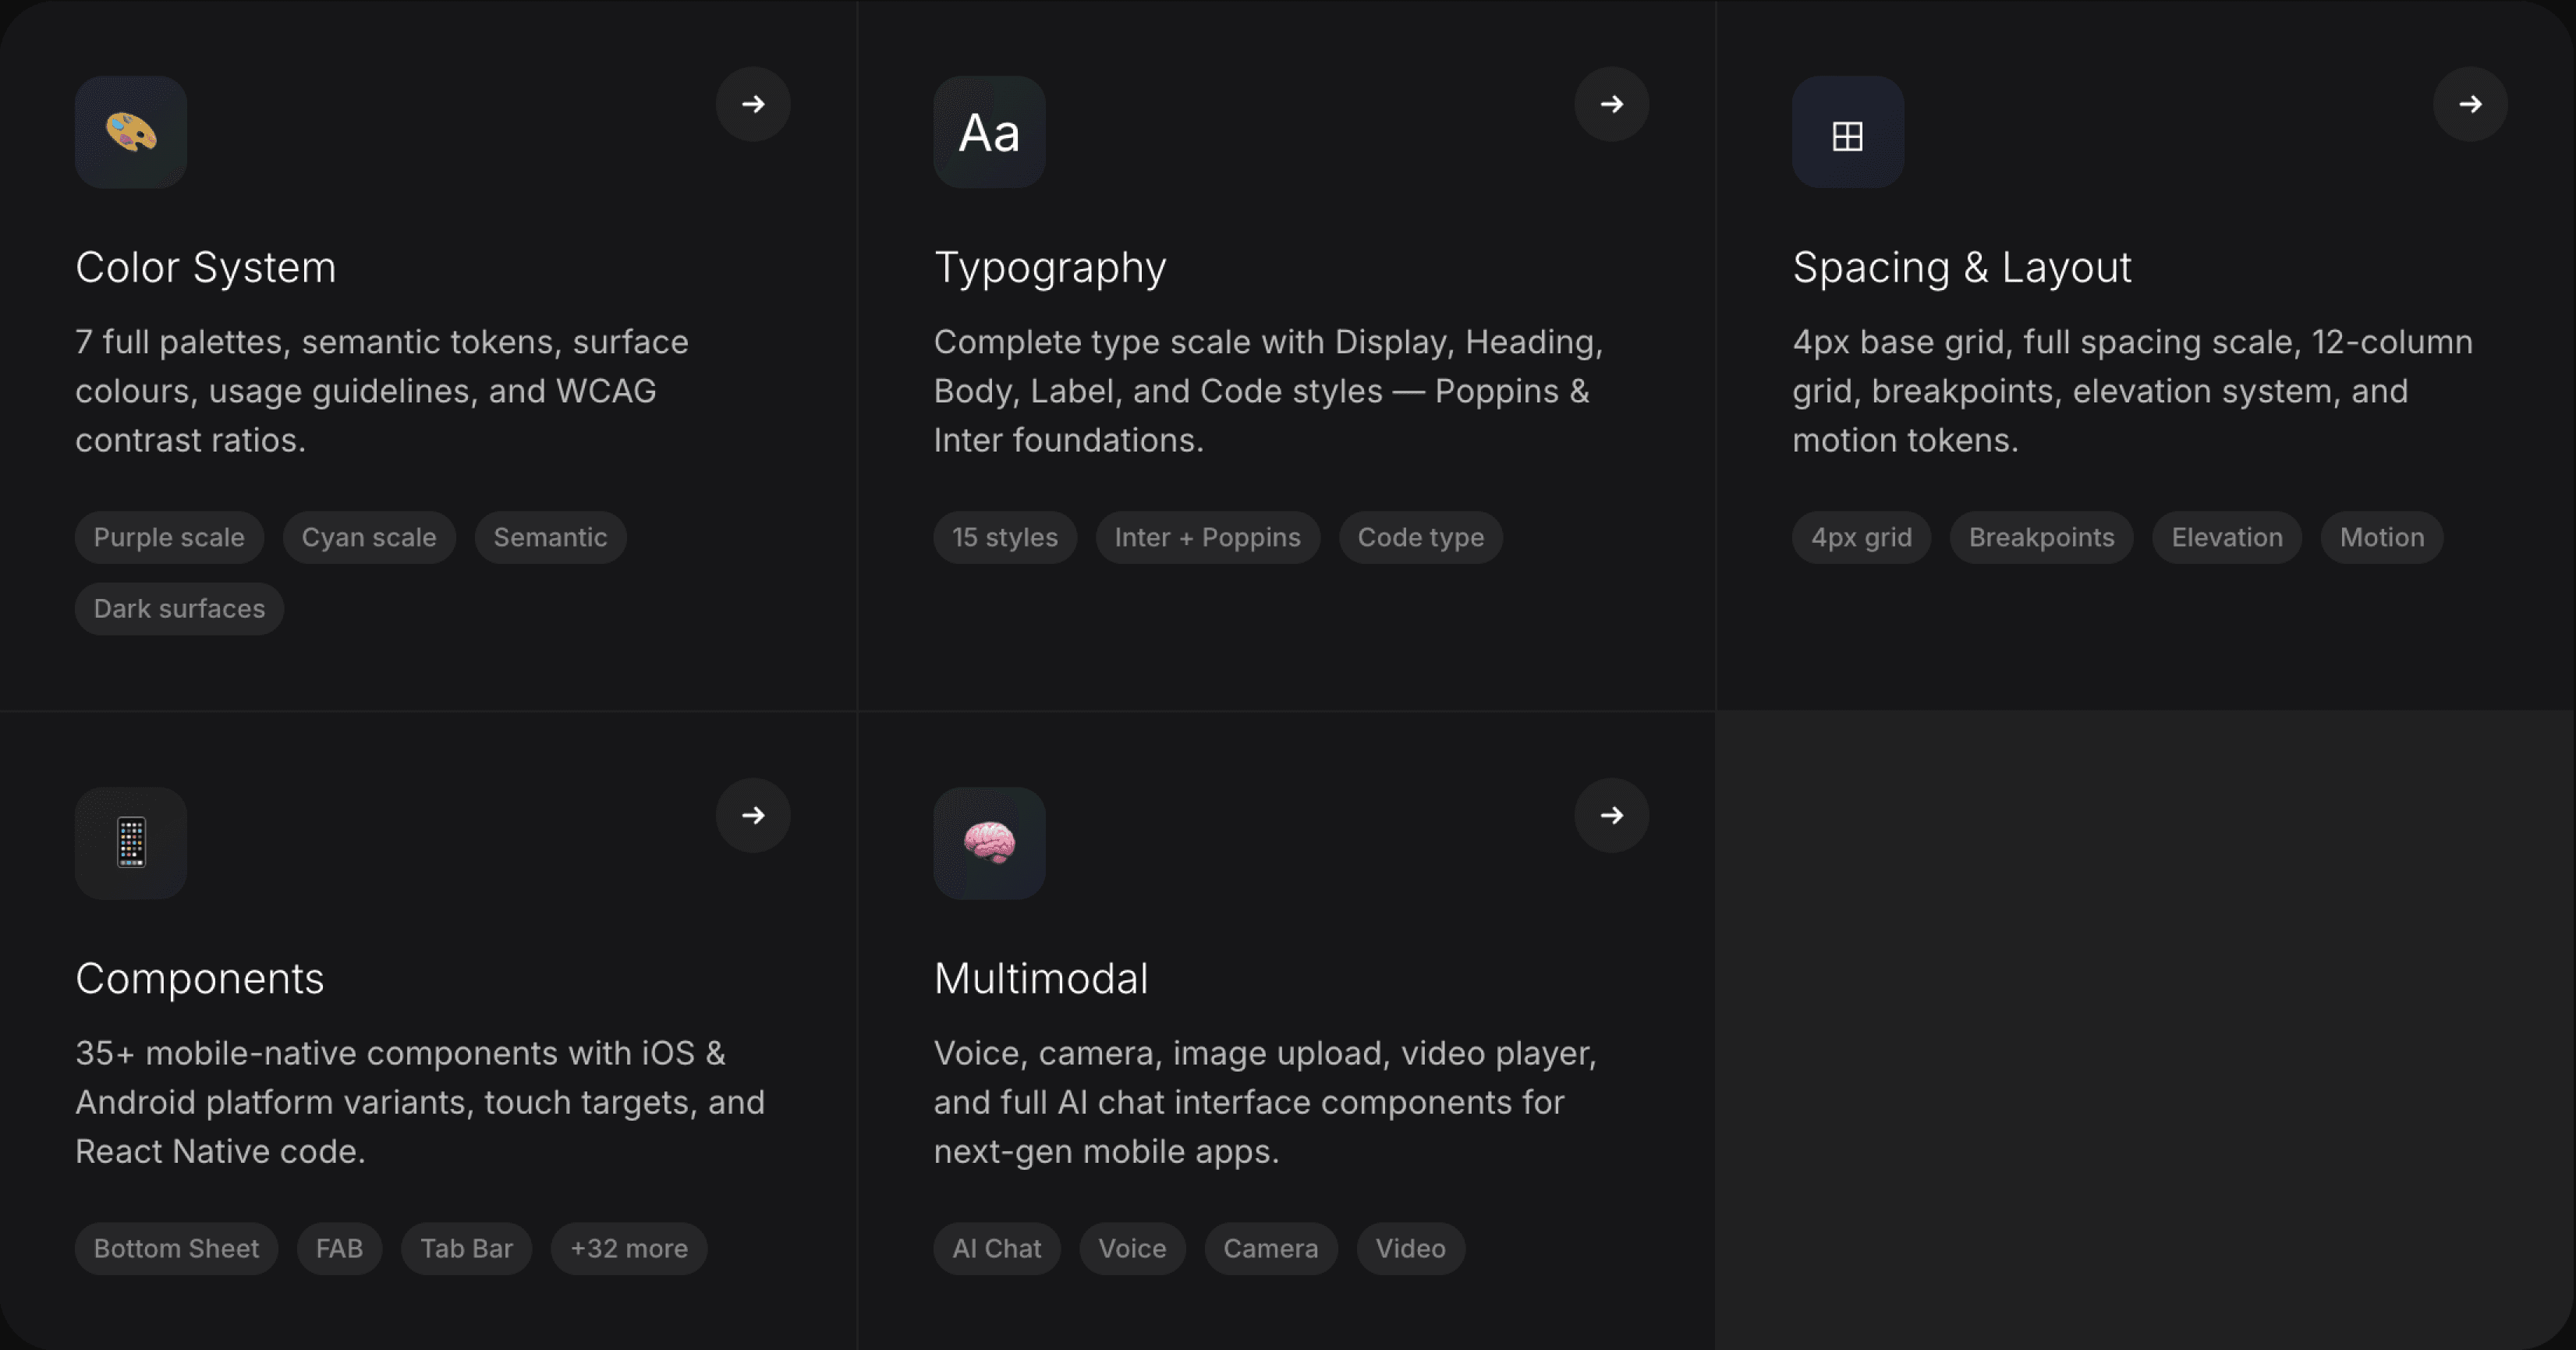Select the Cyan scale tag
The width and height of the screenshot is (2576, 1350).
click(369, 537)
